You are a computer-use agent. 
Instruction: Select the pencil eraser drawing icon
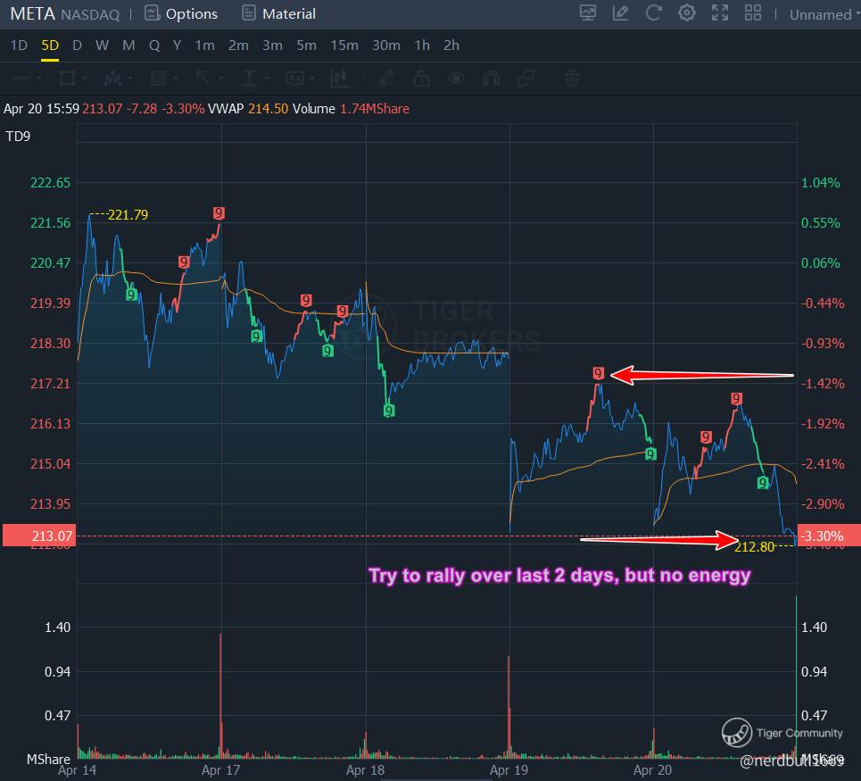point(386,79)
